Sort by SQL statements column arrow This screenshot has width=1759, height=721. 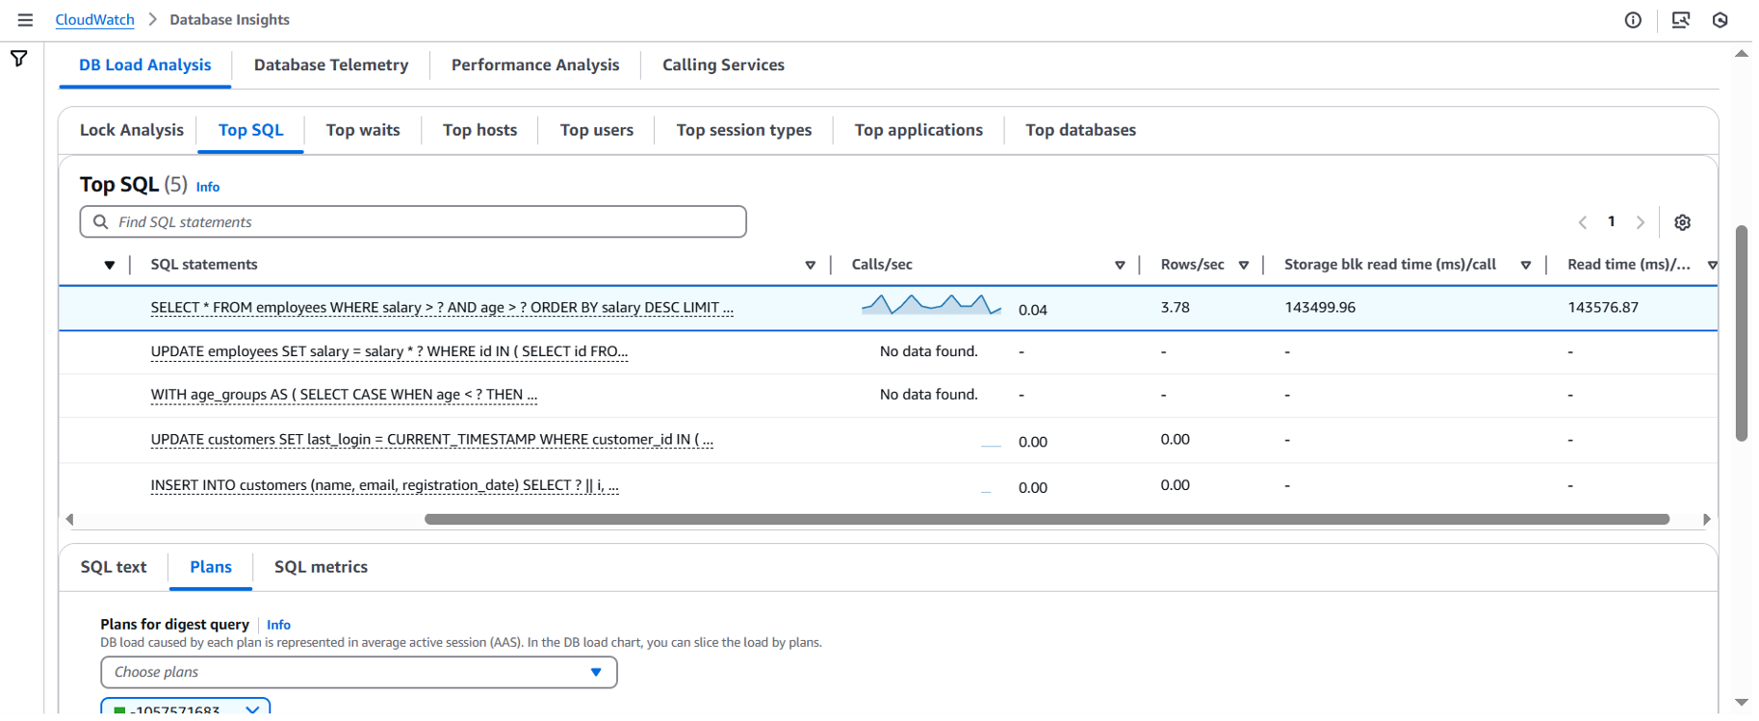[x=810, y=266]
